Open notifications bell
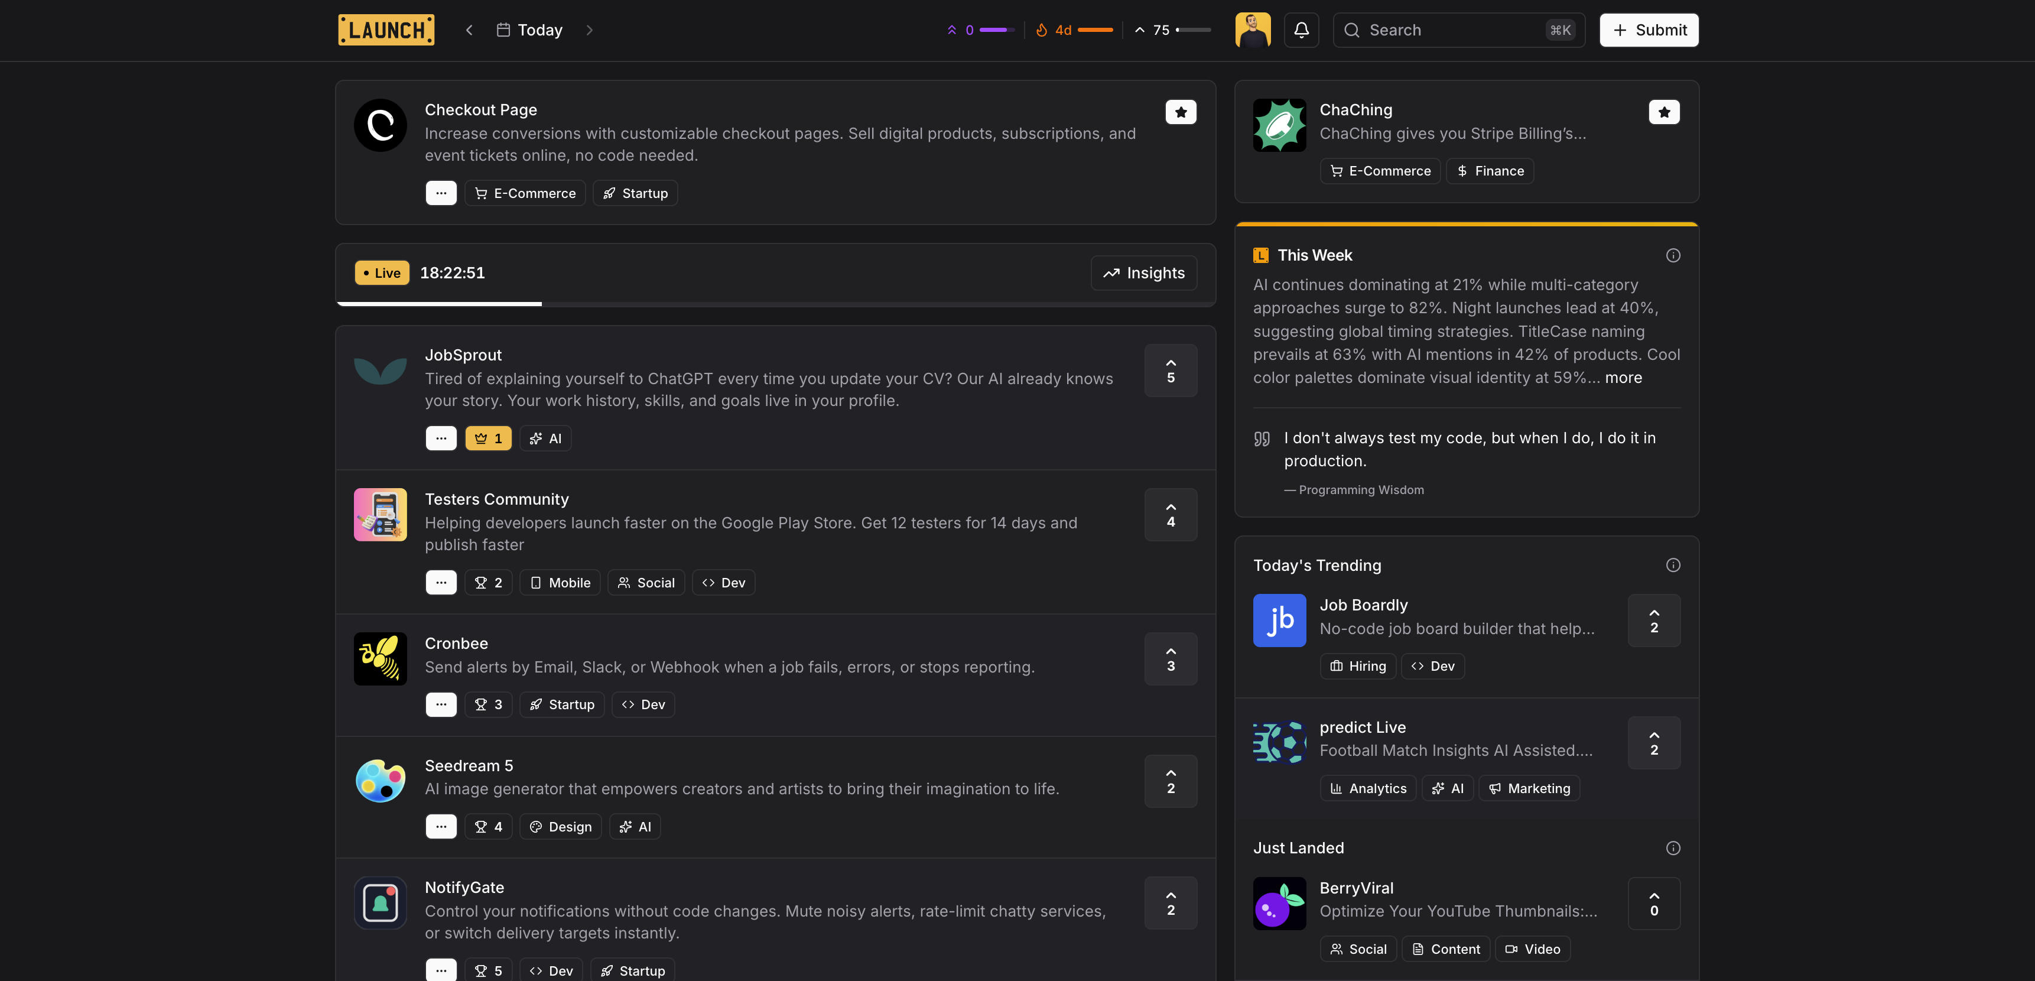This screenshot has height=981, width=2035. [1301, 30]
